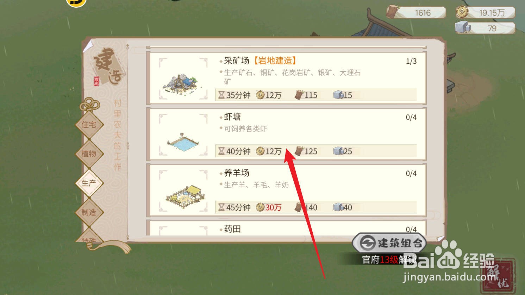Tap the 建筑组合 button
Image resolution: width=525 pixels, height=295 pixels.
389,243
